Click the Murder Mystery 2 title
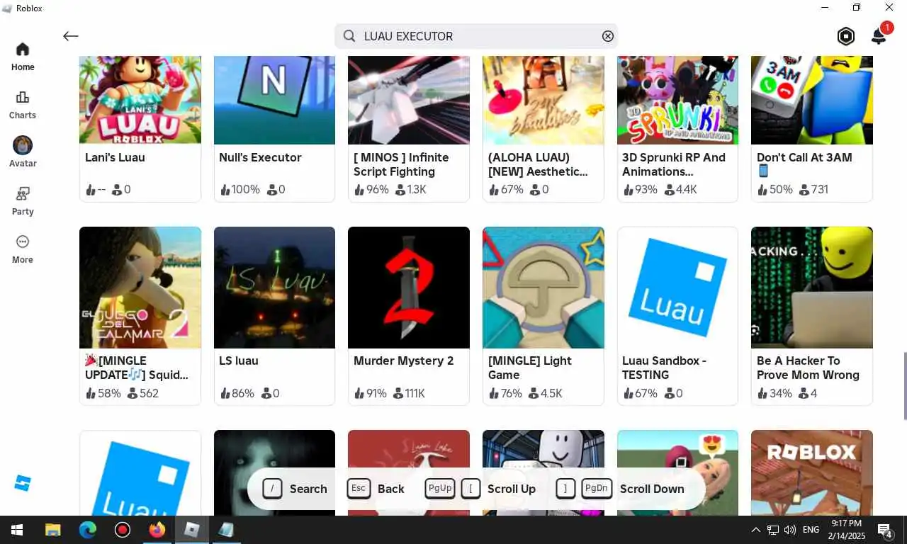 click(x=403, y=361)
